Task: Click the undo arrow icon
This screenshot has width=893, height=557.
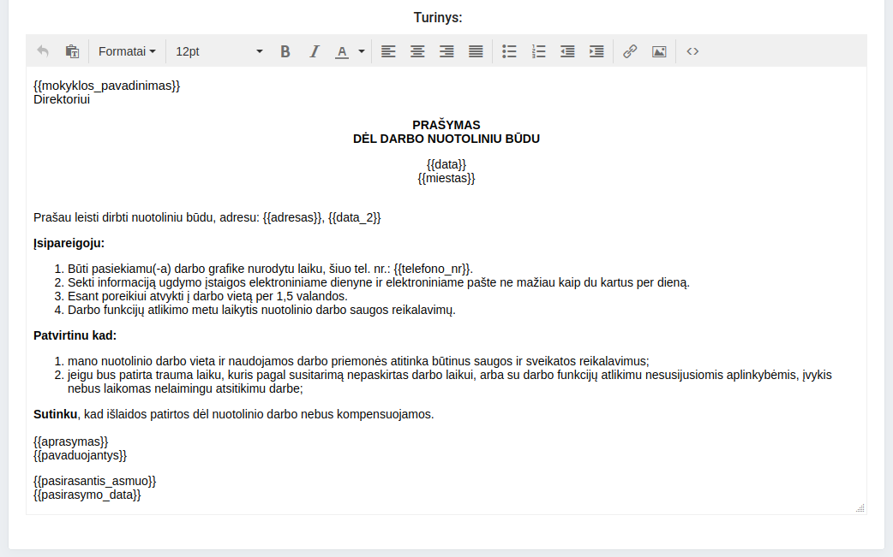Action: (x=43, y=51)
